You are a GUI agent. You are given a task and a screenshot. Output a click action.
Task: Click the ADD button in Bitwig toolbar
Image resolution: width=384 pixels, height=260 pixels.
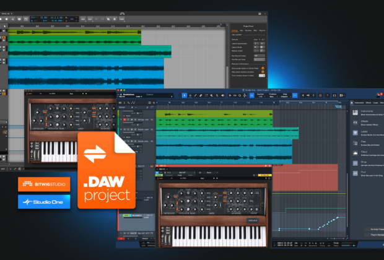pyautogui.click(x=83, y=19)
